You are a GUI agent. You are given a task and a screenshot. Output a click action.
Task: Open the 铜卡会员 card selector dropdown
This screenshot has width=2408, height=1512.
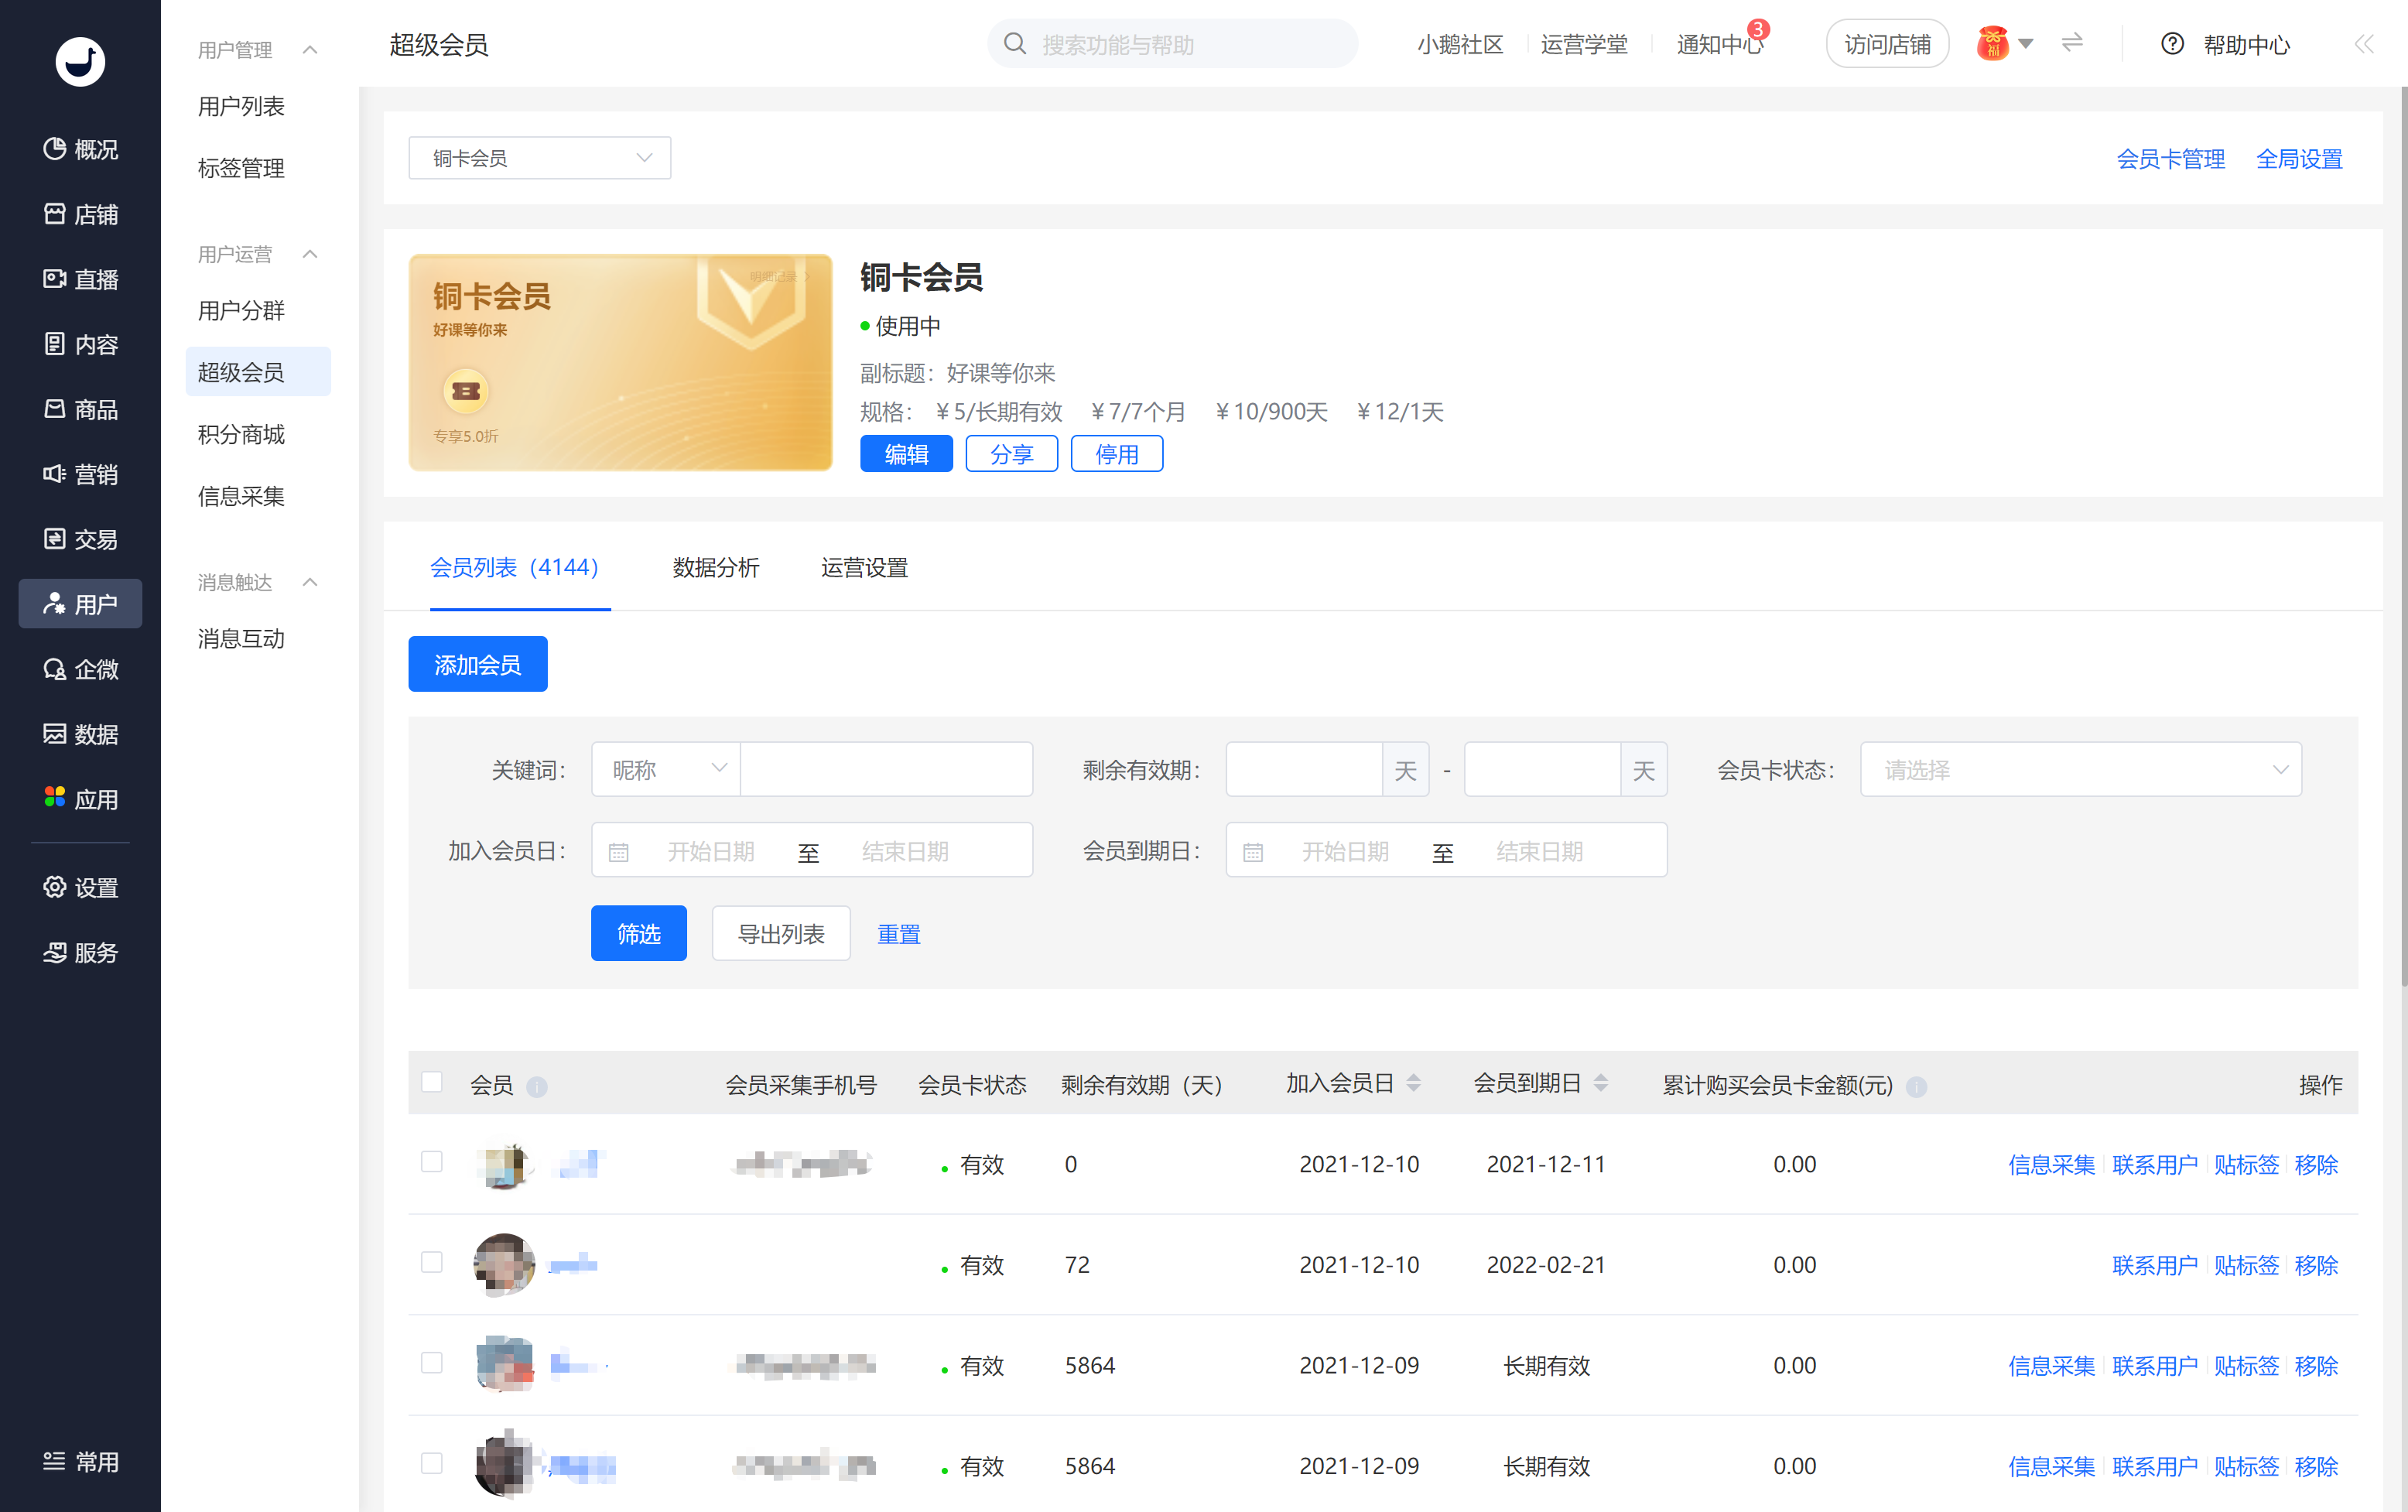pos(539,158)
